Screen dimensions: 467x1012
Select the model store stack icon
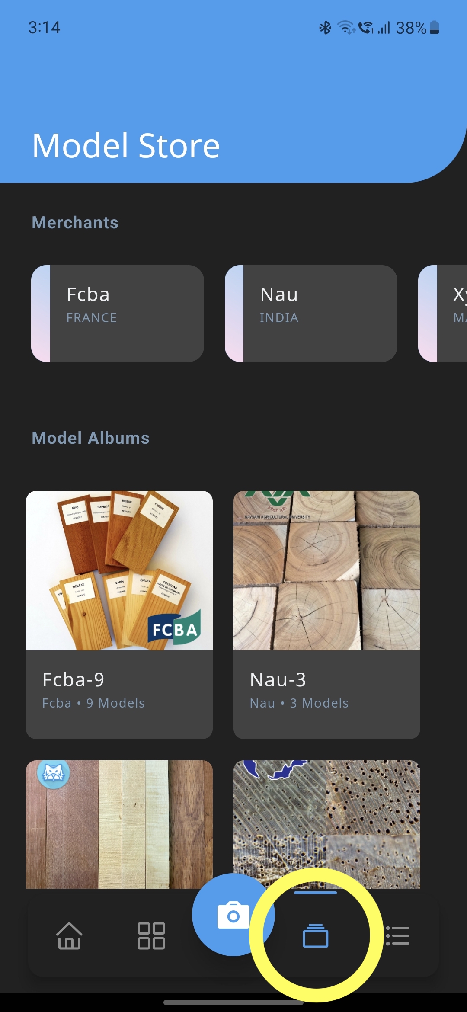pyautogui.click(x=316, y=936)
